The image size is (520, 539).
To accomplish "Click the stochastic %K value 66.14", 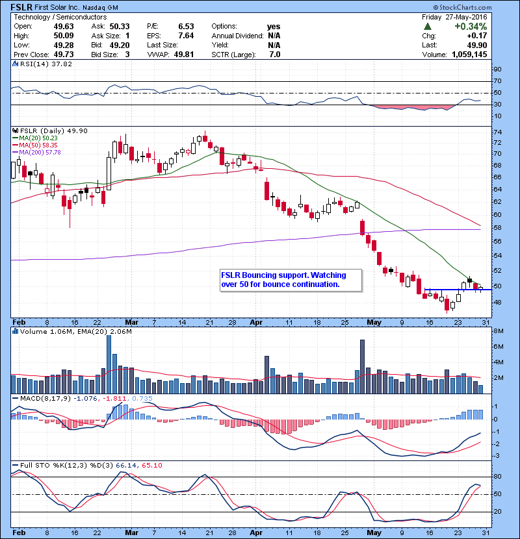I will pyautogui.click(x=126, y=466).
